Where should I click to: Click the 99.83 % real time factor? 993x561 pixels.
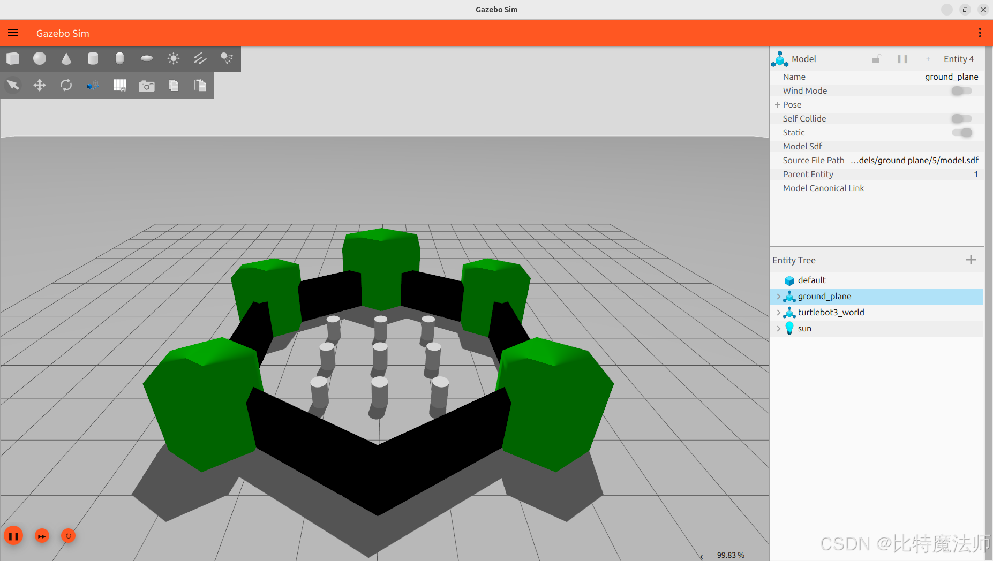click(x=731, y=555)
